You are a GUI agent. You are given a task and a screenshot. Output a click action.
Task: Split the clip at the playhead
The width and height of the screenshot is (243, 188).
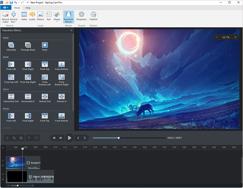click(36, 138)
